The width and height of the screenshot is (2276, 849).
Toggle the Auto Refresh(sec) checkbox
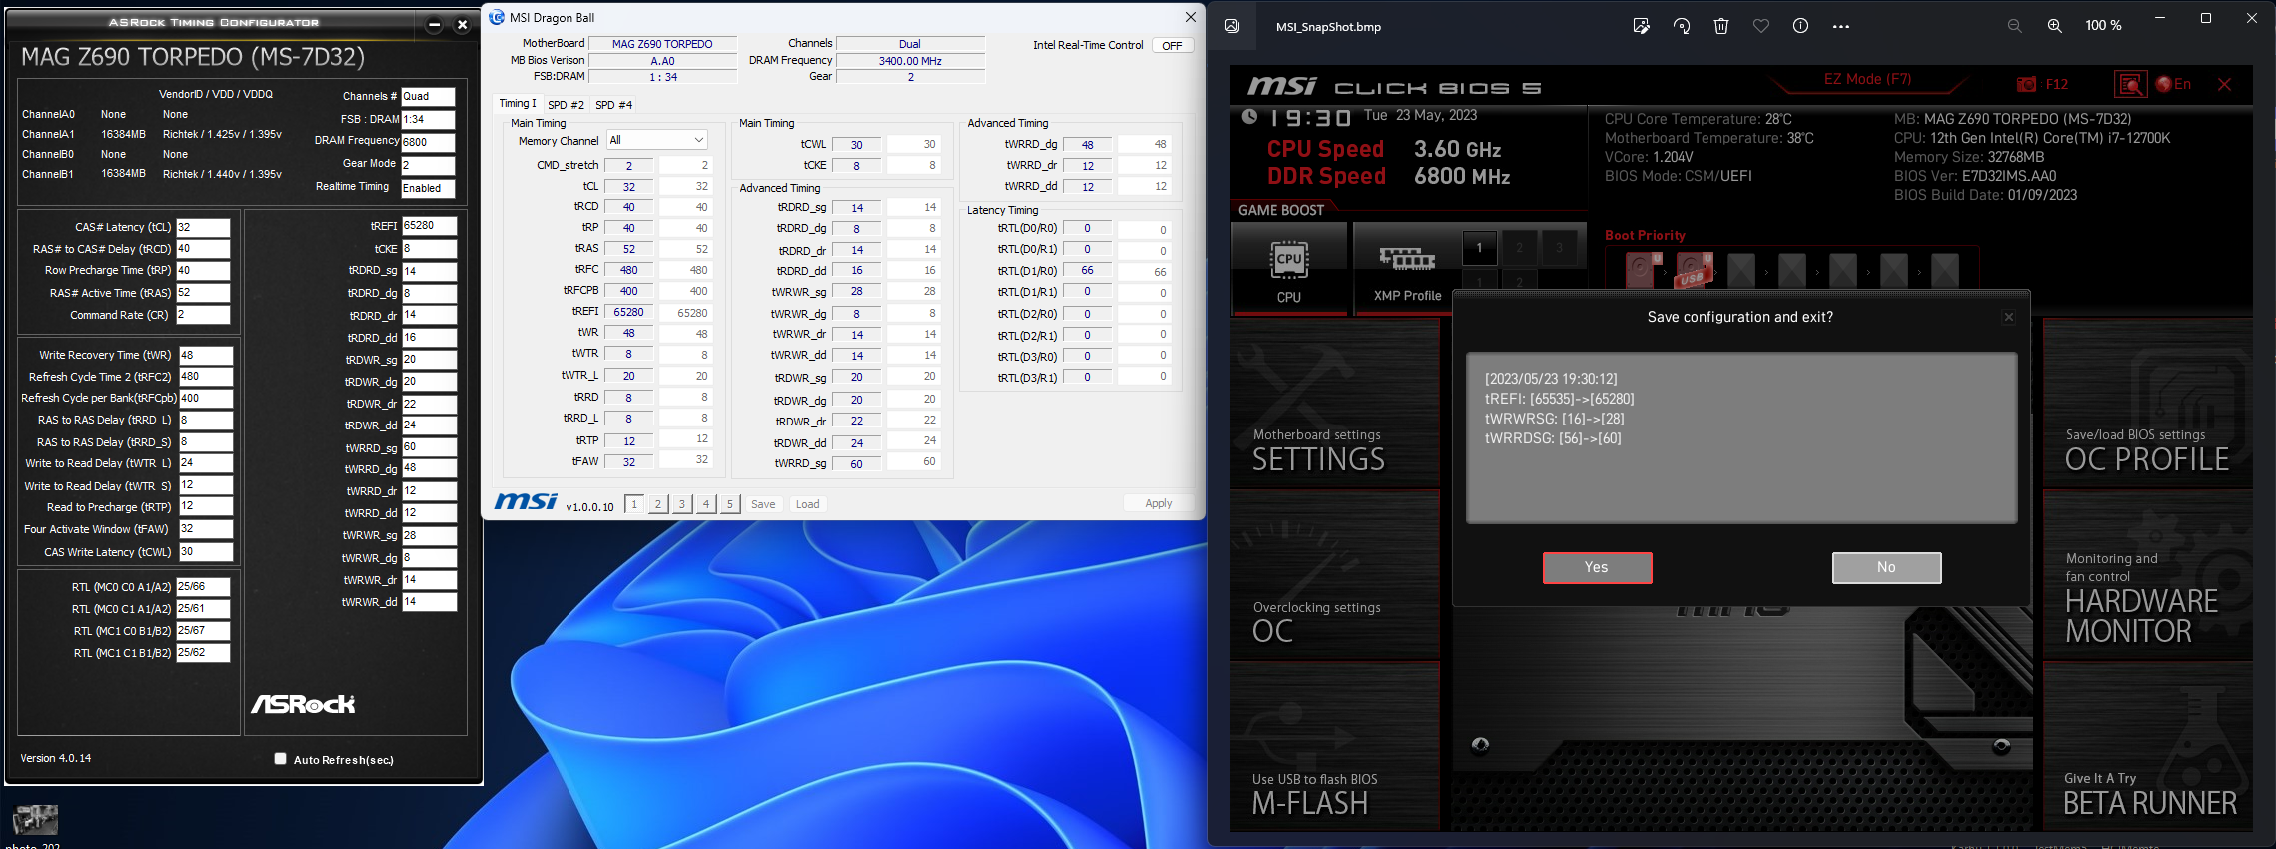tap(280, 759)
